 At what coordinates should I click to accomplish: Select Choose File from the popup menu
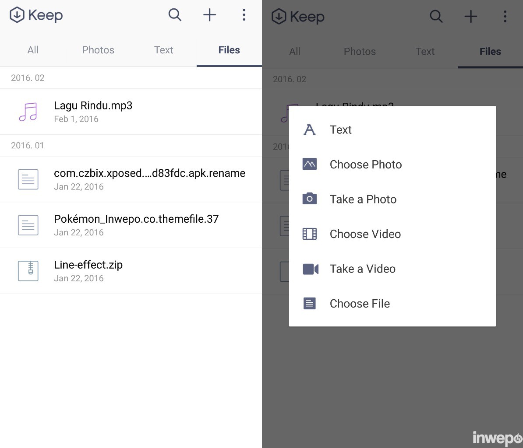[360, 303]
